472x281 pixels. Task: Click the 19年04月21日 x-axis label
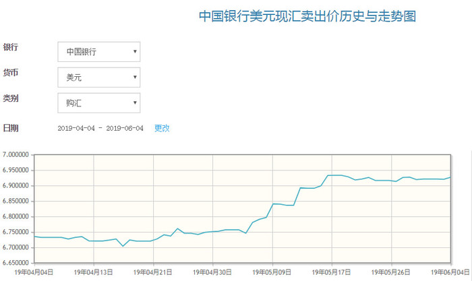point(153,272)
